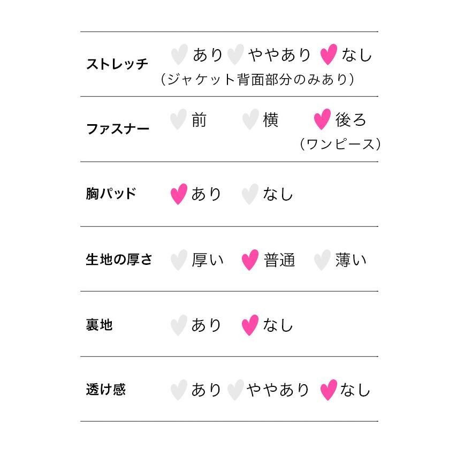Select the gray heart for ファスナー 前
457x457 pixels.
(x=178, y=120)
